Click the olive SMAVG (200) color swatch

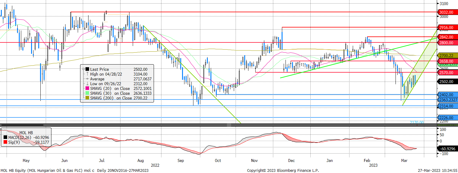tap(87, 98)
